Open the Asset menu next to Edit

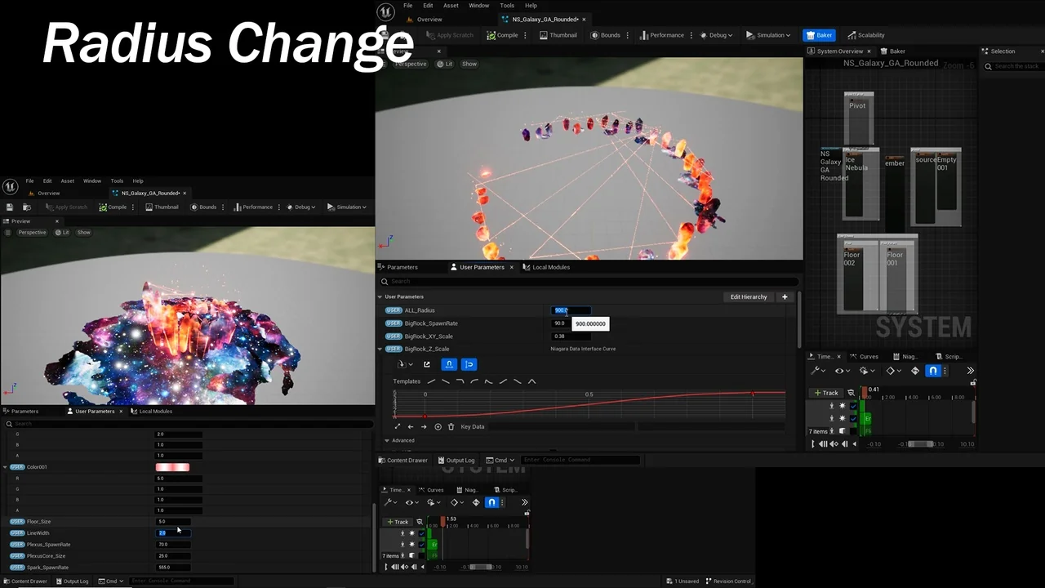(451, 6)
